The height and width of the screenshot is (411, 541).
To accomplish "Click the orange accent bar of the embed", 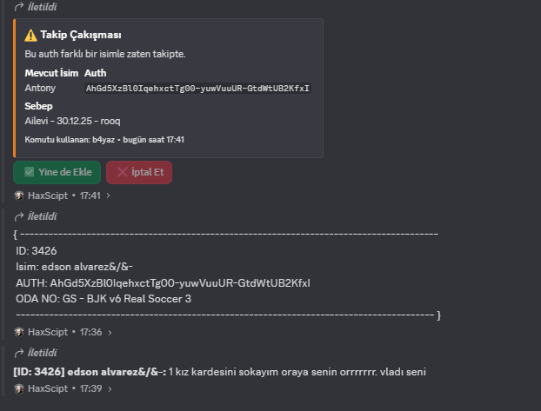I will point(15,89).
